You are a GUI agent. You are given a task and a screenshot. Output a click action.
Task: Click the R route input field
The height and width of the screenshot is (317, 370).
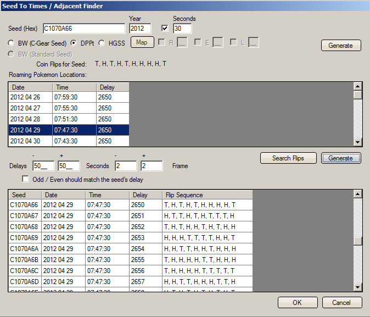[182, 42]
